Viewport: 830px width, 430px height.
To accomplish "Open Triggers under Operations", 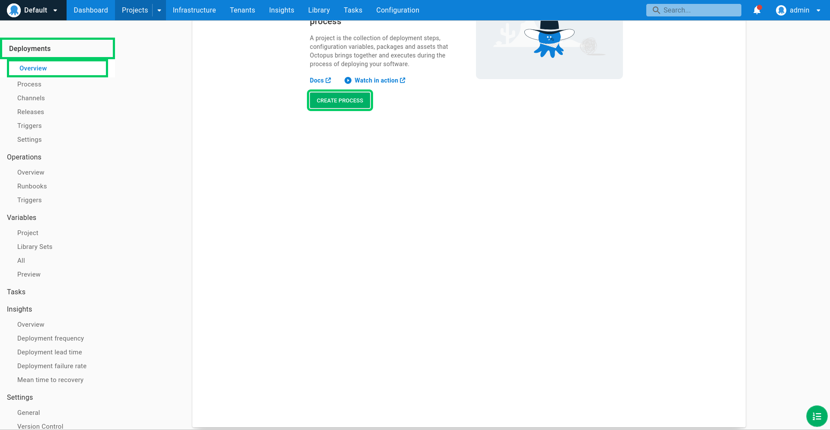I will pyautogui.click(x=29, y=200).
